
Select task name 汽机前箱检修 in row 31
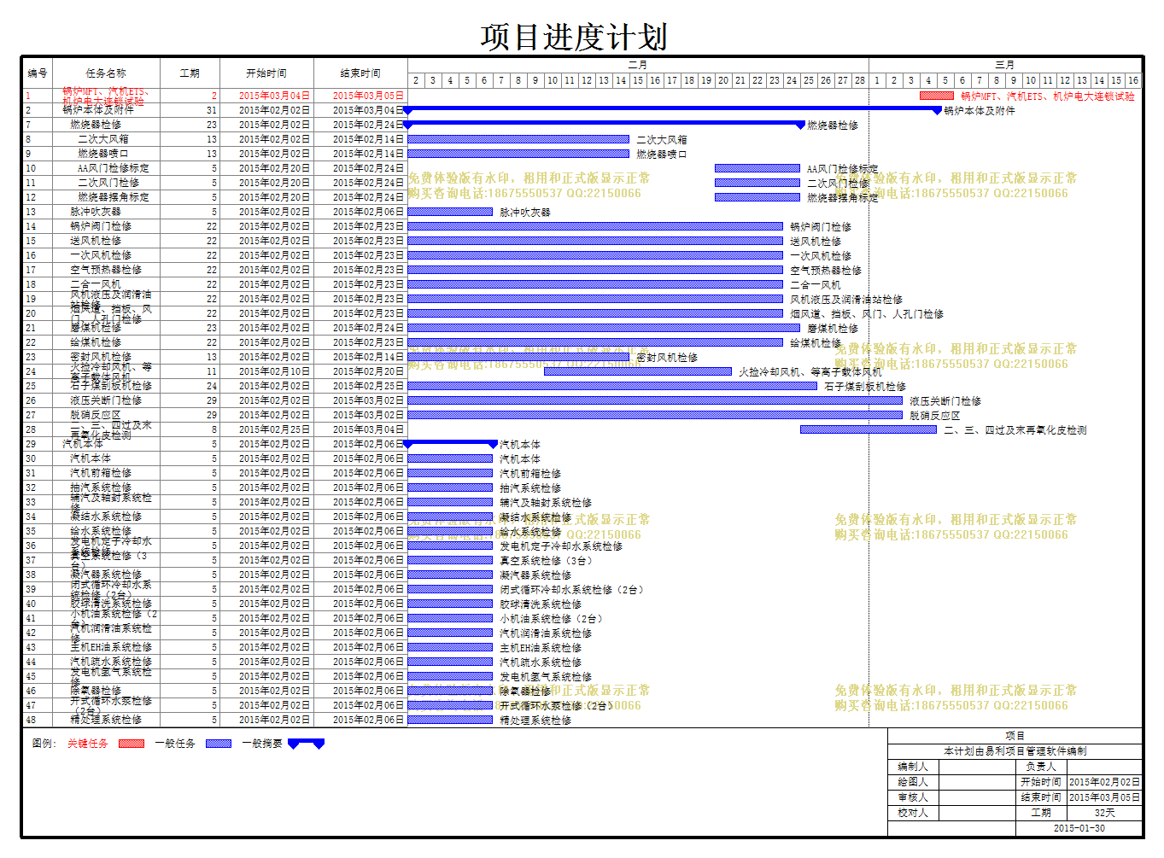[x=101, y=473]
